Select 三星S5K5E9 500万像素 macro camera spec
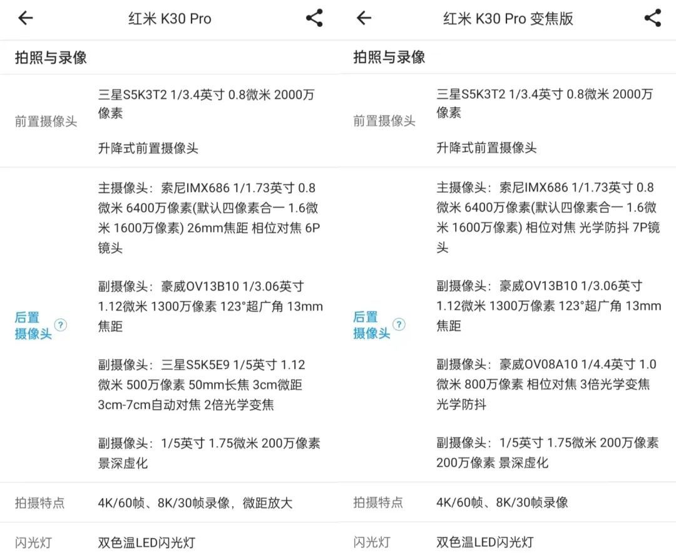 tap(202, 385)
